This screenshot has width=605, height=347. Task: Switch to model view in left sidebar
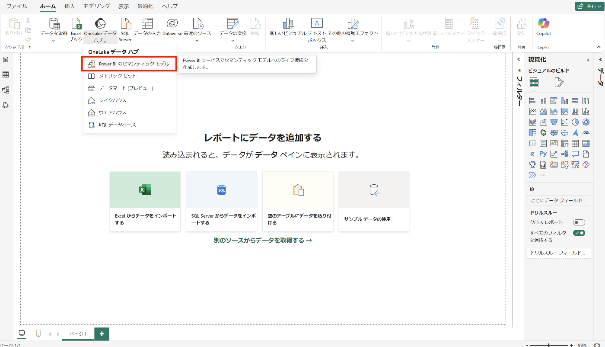coord(6,90)
